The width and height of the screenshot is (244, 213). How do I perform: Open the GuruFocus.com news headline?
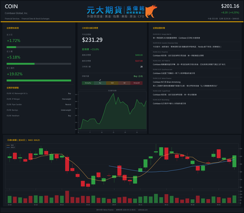pos(174,73)
